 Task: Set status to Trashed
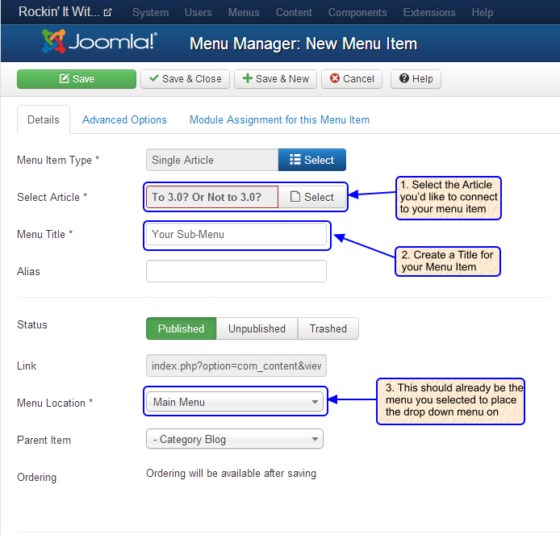click(x=328, y=328)
